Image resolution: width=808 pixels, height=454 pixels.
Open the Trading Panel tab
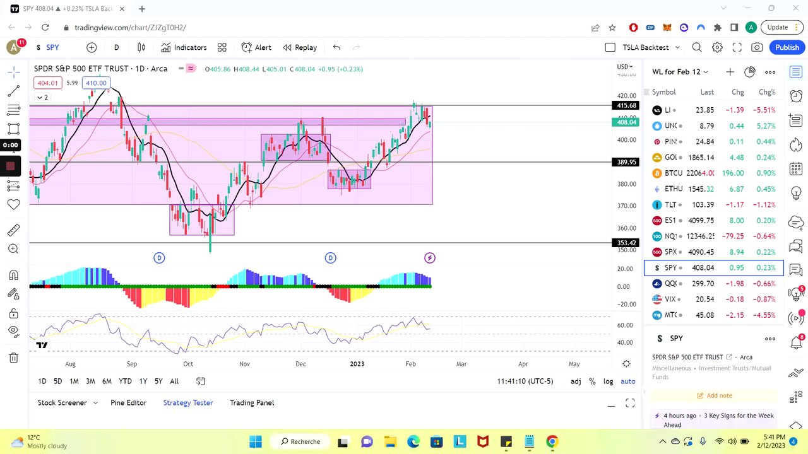coord(252,402)
